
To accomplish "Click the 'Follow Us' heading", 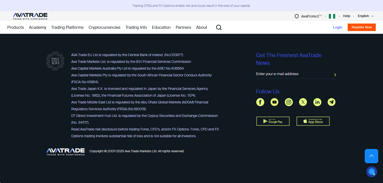I will [x=268, y=92].
